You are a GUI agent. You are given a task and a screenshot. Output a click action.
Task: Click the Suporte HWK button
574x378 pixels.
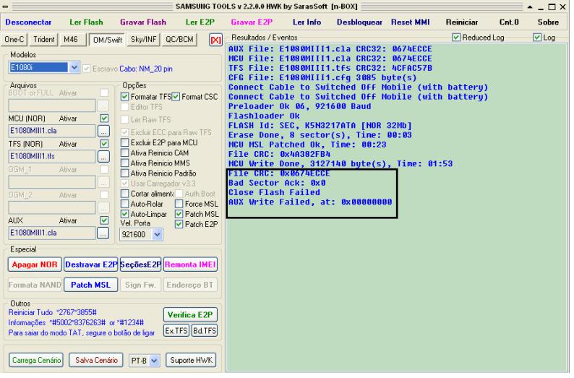click(x=190, y=359)
